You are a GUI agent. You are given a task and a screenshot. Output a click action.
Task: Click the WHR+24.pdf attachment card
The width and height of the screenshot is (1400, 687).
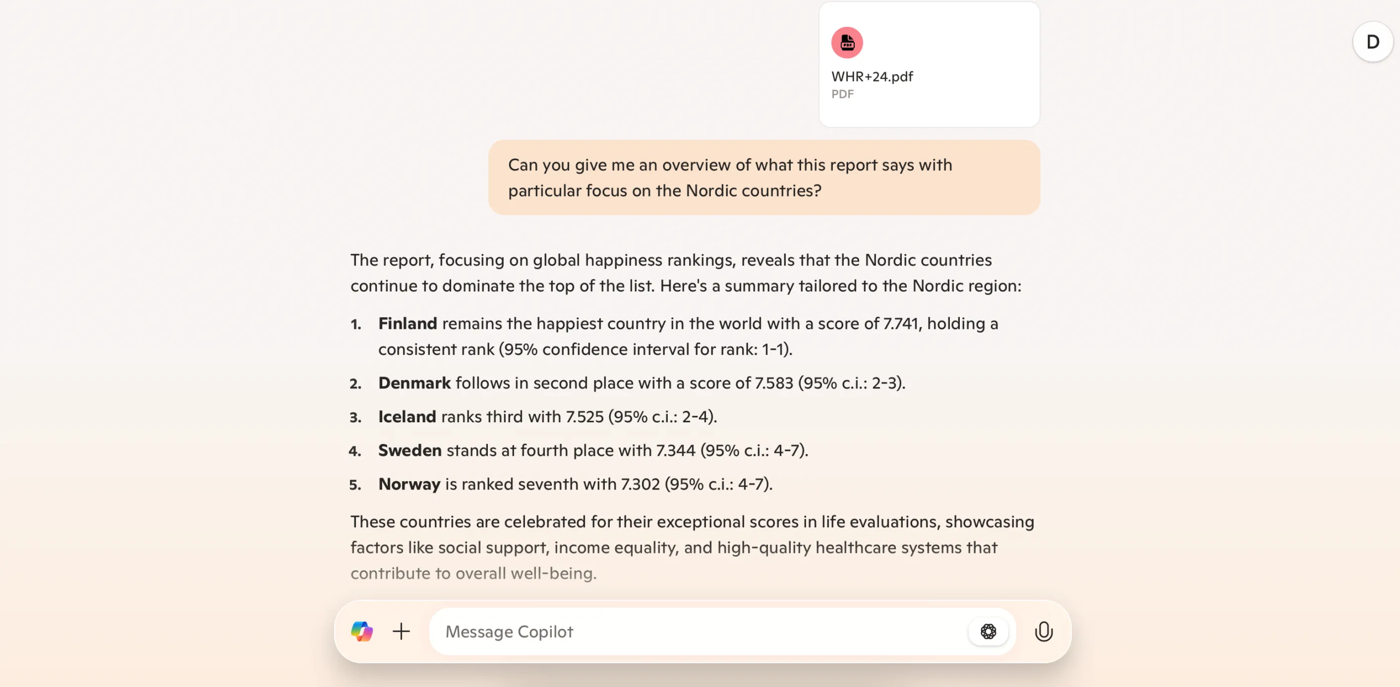(x=928, y=64)
